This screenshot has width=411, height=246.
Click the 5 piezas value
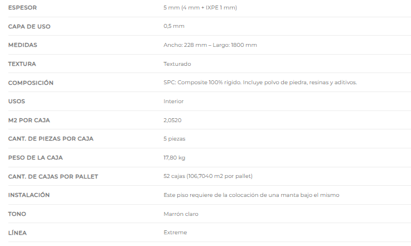(x=175, y=139)
